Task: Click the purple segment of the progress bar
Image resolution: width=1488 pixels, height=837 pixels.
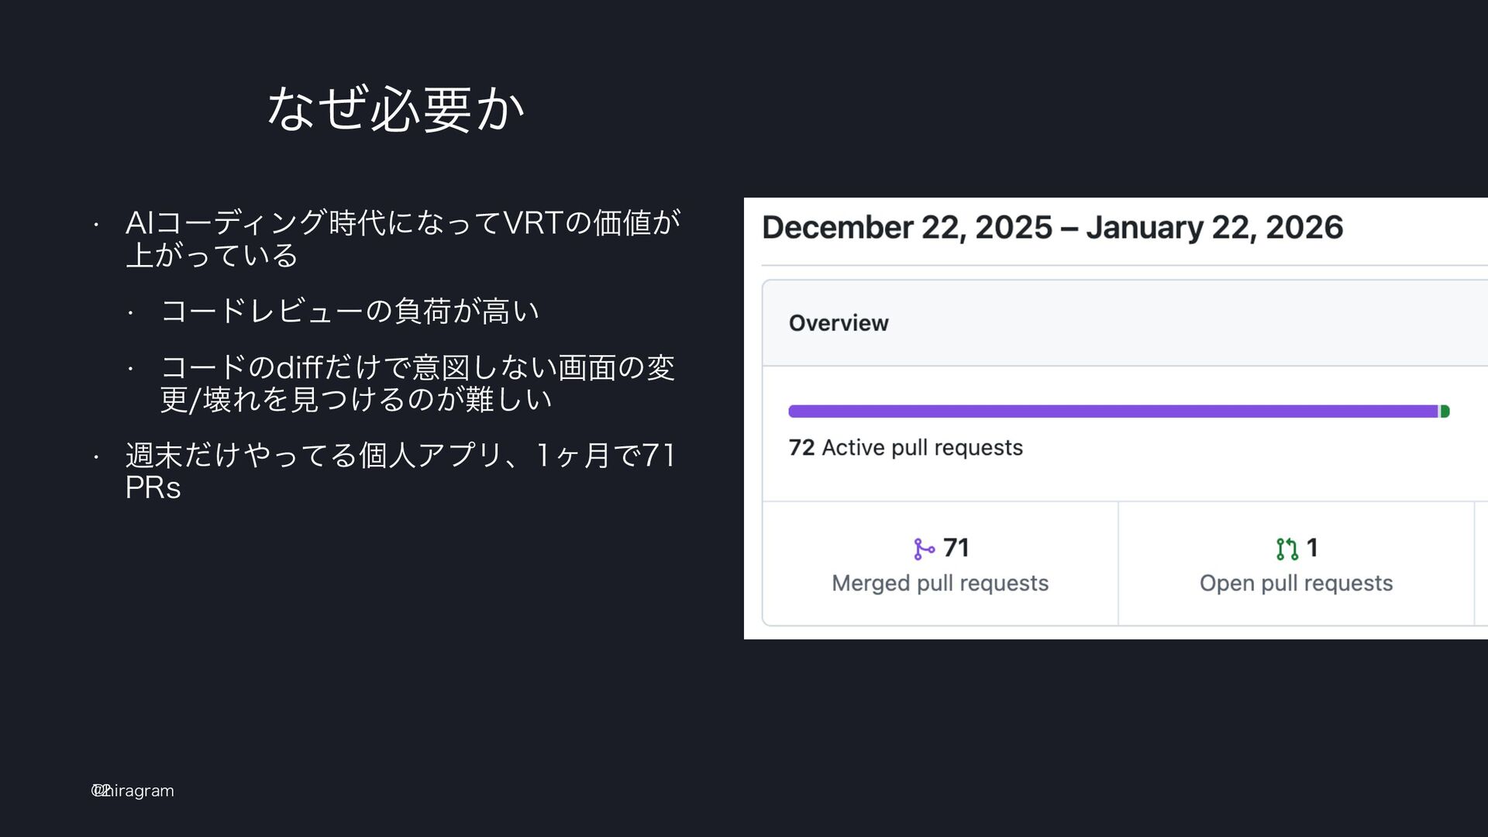Action: coord(1112,412)
